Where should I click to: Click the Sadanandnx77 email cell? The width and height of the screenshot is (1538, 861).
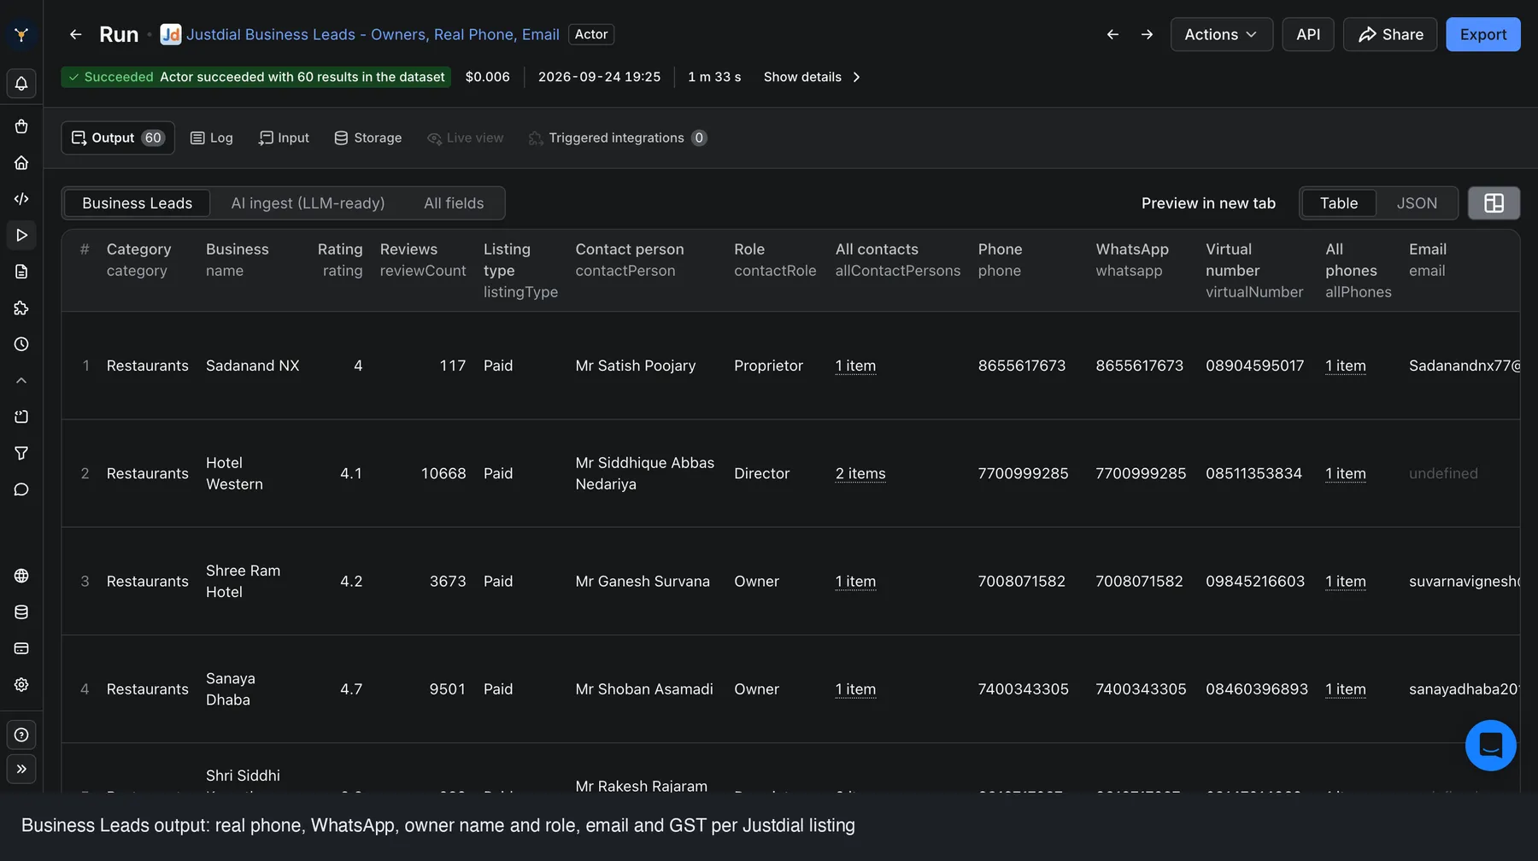pyautogui.click(x=1465, y=366)
